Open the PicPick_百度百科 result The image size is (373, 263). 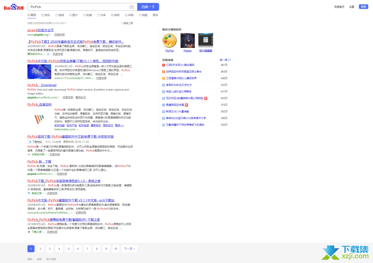pyautogui.click(x=39, y=104)
